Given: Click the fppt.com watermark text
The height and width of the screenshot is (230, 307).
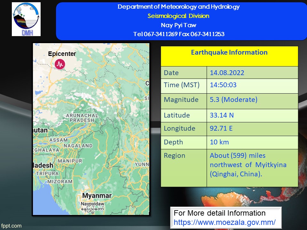Looking at the screenshot, I should [11, 226].
